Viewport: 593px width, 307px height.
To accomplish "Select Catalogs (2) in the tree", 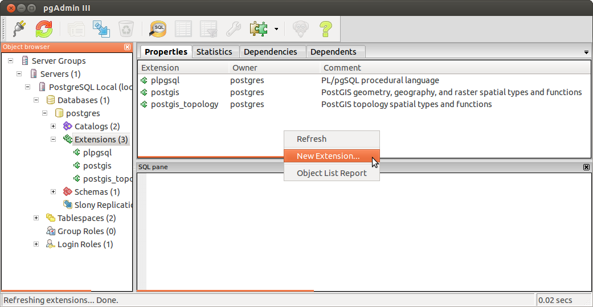I will 97,126.
